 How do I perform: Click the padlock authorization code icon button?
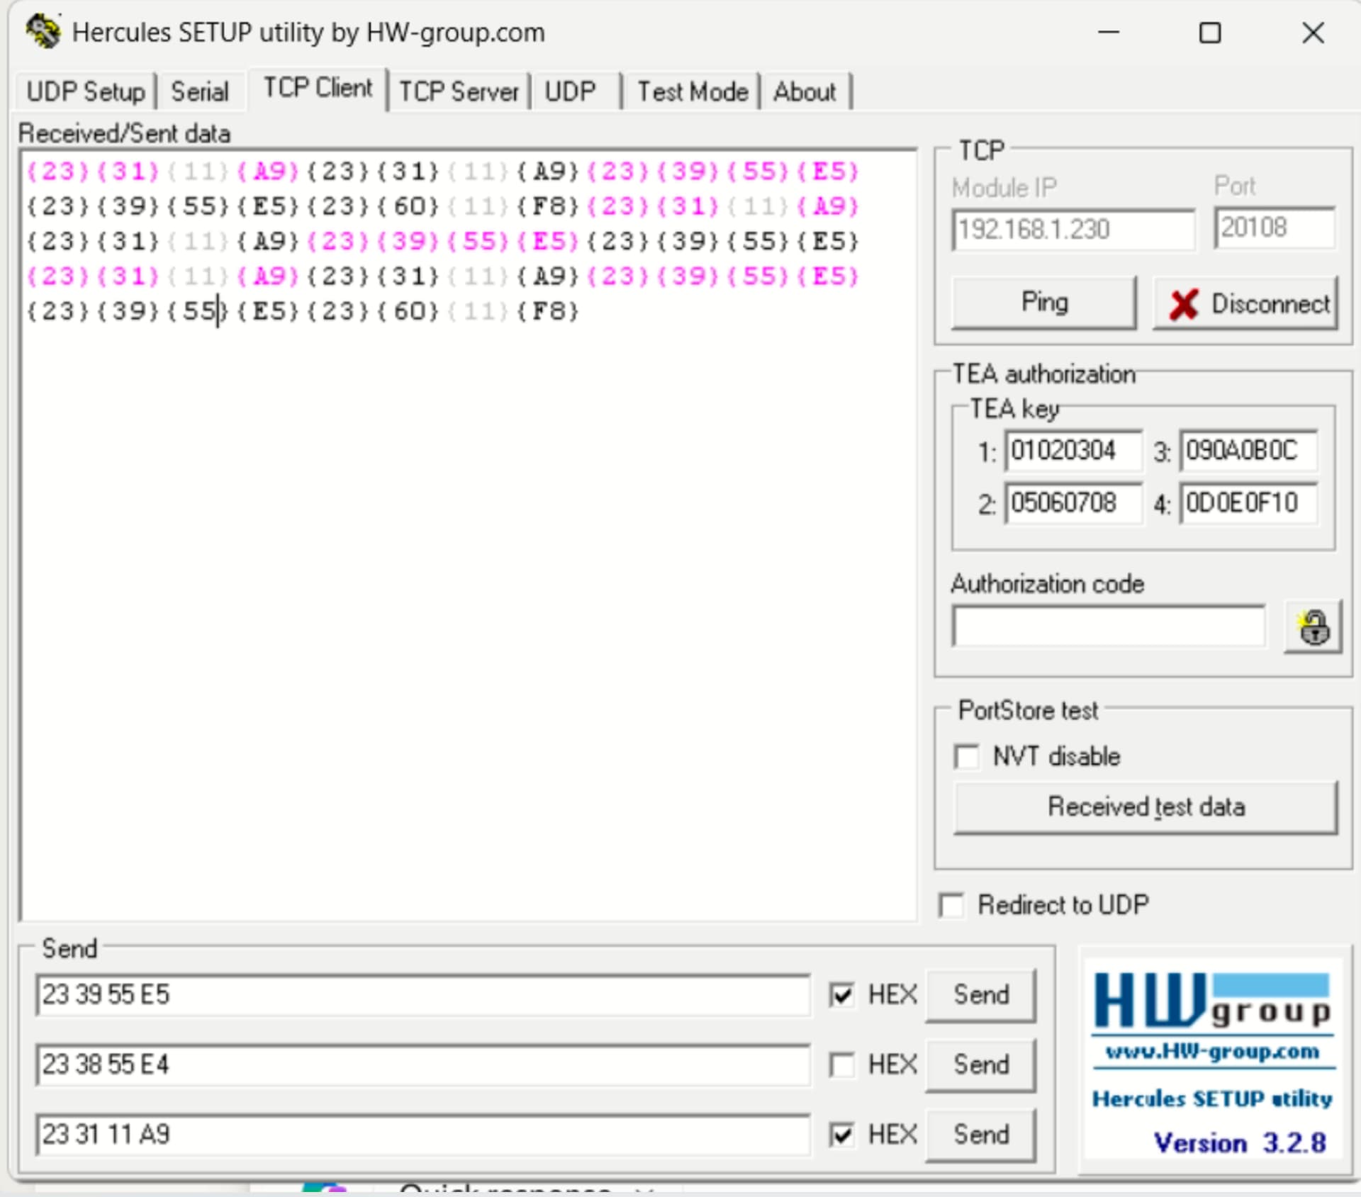click(x=1314, y=626)
